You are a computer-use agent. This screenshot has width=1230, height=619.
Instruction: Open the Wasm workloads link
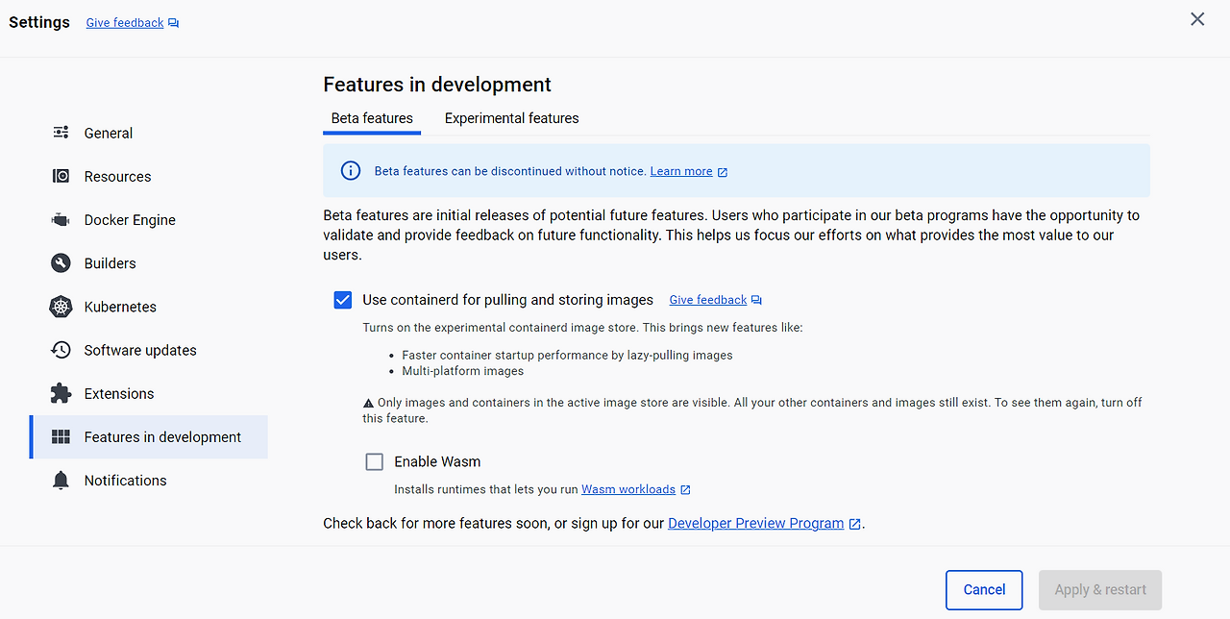click(x=628, y=489)
